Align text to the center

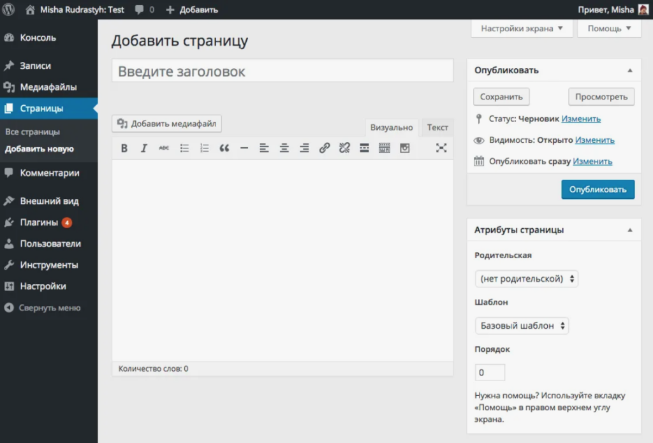[284, 148]
